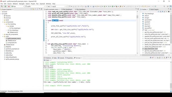This screenshot has width=172, height=97.
Task: Open the Project Explorer filter icon
Action: 35,9
